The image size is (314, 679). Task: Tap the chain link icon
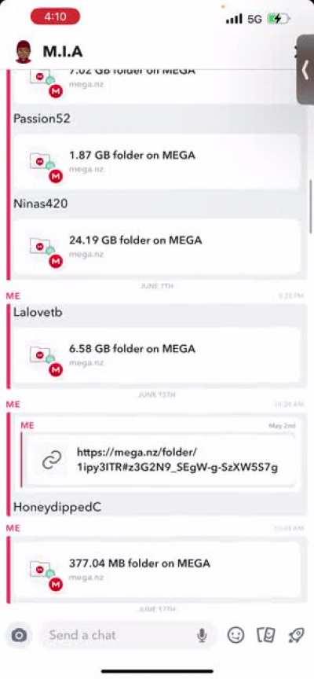click(52, 461)
